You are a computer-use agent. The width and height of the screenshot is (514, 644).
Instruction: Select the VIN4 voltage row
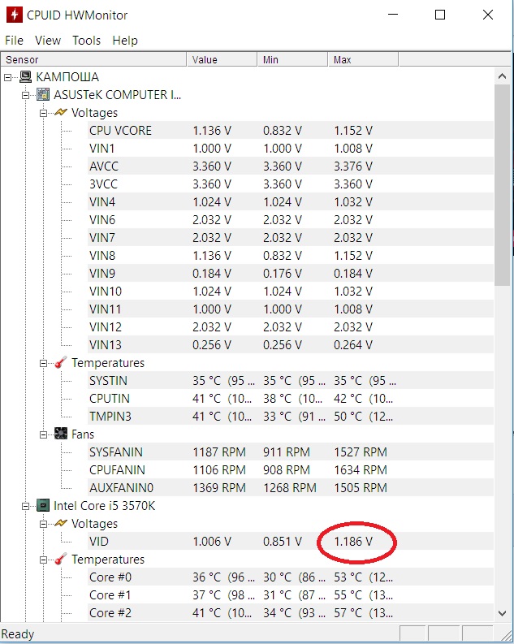coord(290,201)
